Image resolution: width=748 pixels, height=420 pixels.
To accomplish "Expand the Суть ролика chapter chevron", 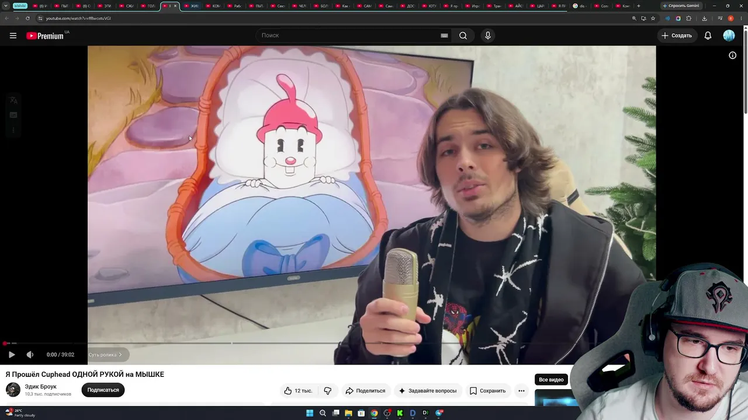I will tap(120, 355).
